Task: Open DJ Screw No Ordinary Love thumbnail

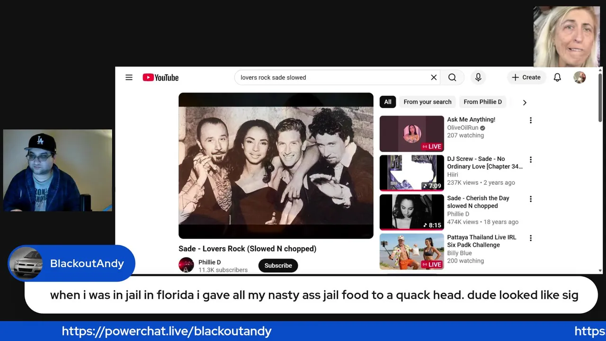Action: (x=411, y=173)
